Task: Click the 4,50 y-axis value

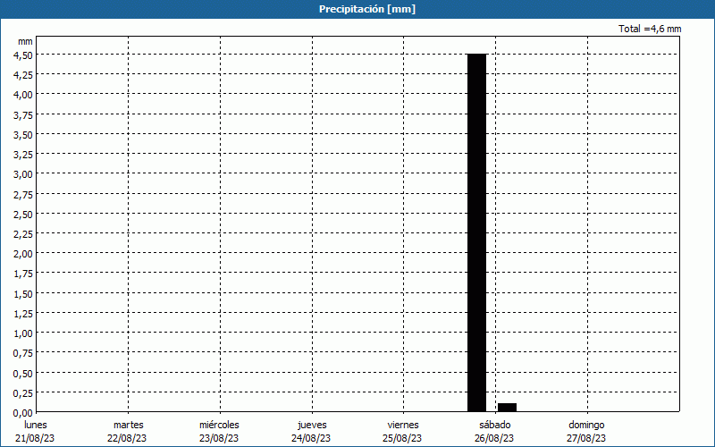Action: (x=23, y=55)
